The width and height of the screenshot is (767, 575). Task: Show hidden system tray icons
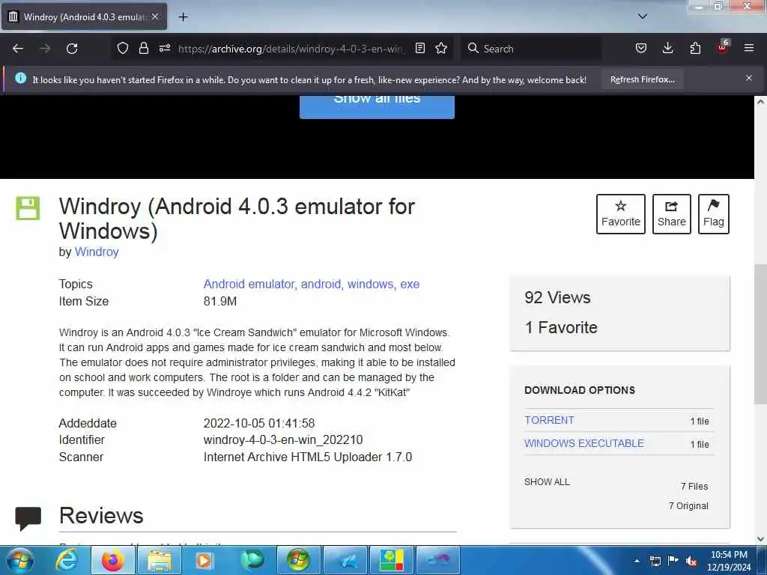coord(637,561)
